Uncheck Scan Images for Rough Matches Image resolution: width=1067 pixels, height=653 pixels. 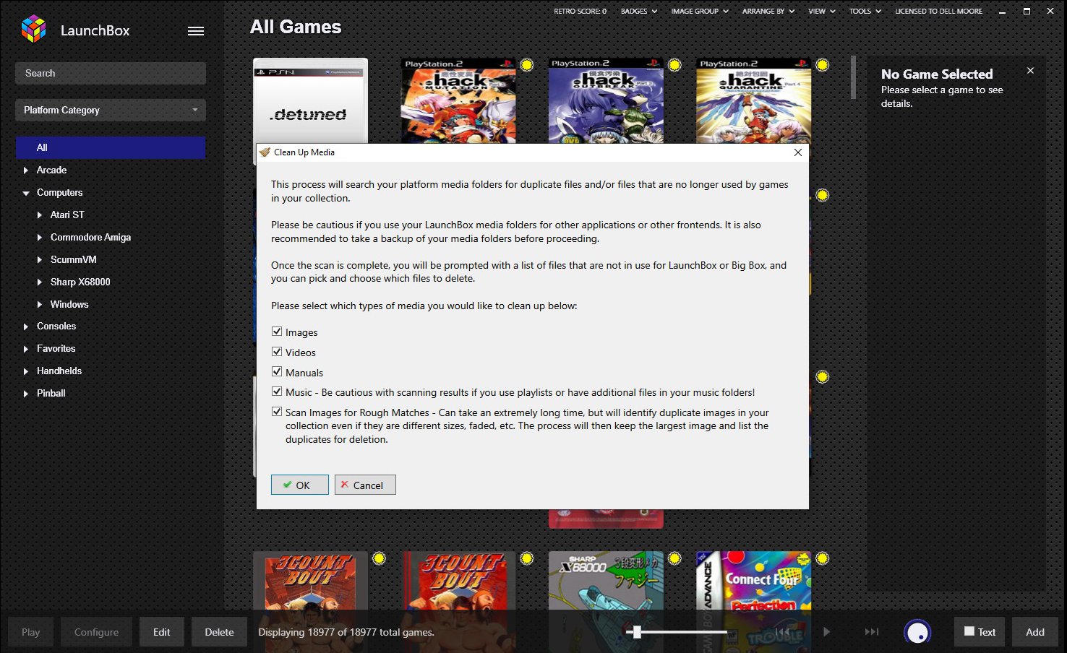click(x=277, y=412)
